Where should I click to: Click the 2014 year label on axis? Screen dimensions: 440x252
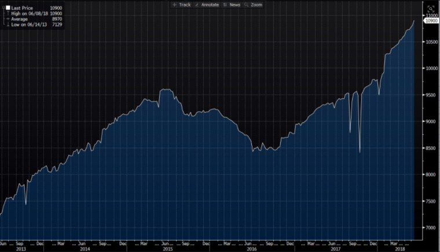85,249
